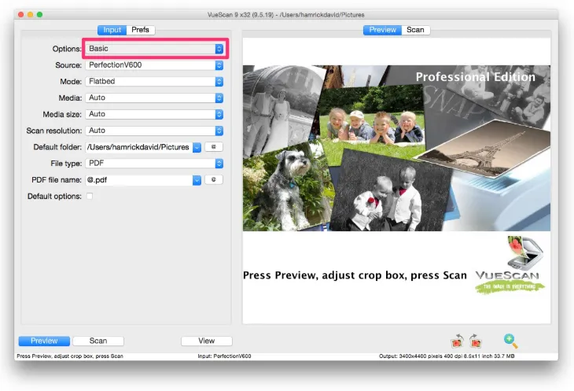Screen dimensions: 574x391
Task: Click the blue Preview button at bottom
Action: pyautogui.click(x=44, y=341)
